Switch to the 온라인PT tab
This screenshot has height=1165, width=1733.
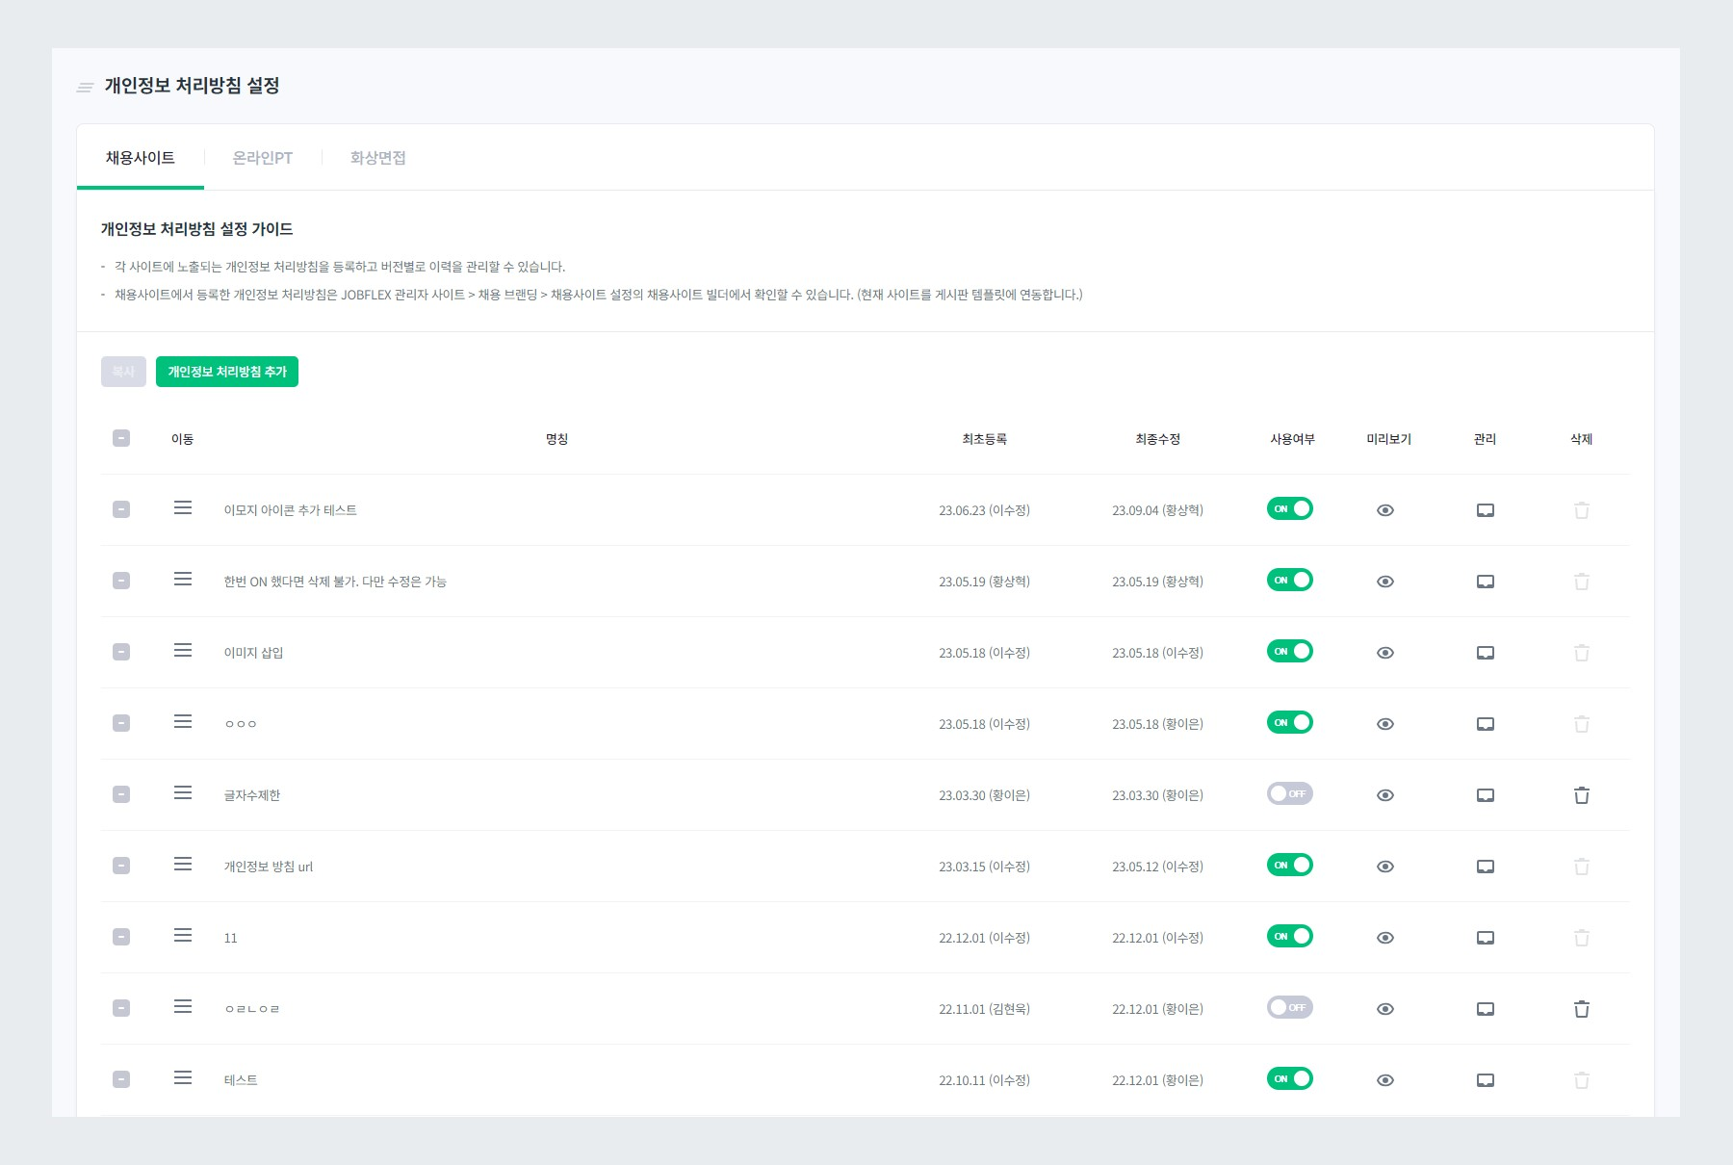[x=263, y=158]
